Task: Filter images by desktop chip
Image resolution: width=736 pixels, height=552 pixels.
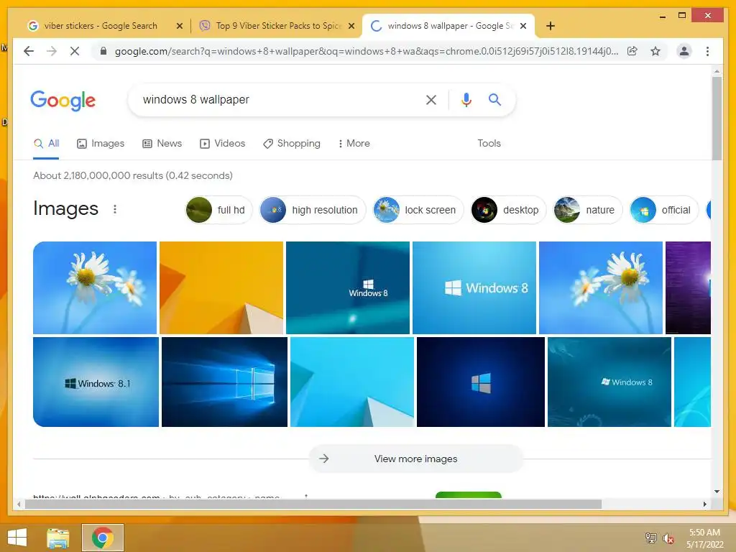Action: click(508, 210)
